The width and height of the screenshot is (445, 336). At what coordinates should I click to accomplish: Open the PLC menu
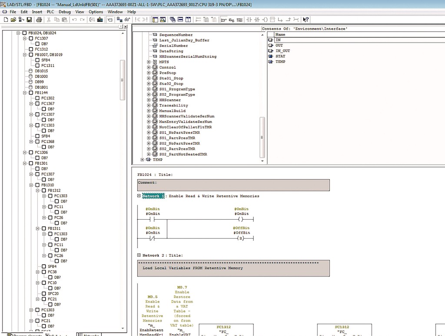pos(50,12)
